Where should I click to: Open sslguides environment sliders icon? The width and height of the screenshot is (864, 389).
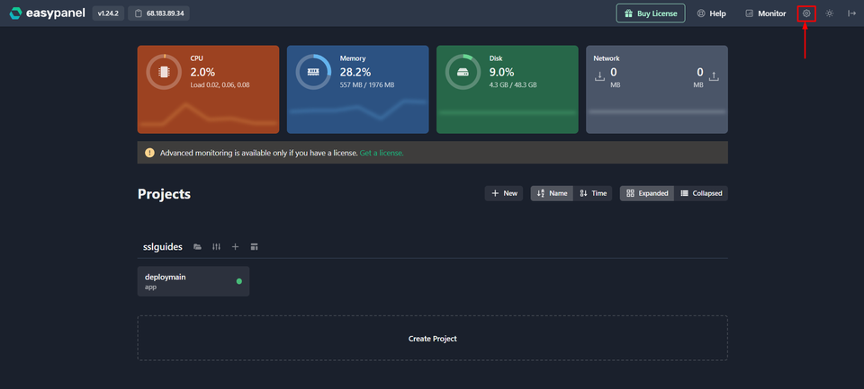point(216,246)
